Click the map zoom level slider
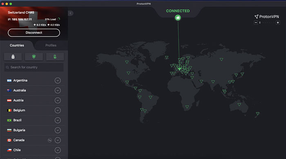Image resolution: width=286 pixels, height=159 pixels. [x=267, y=23]
